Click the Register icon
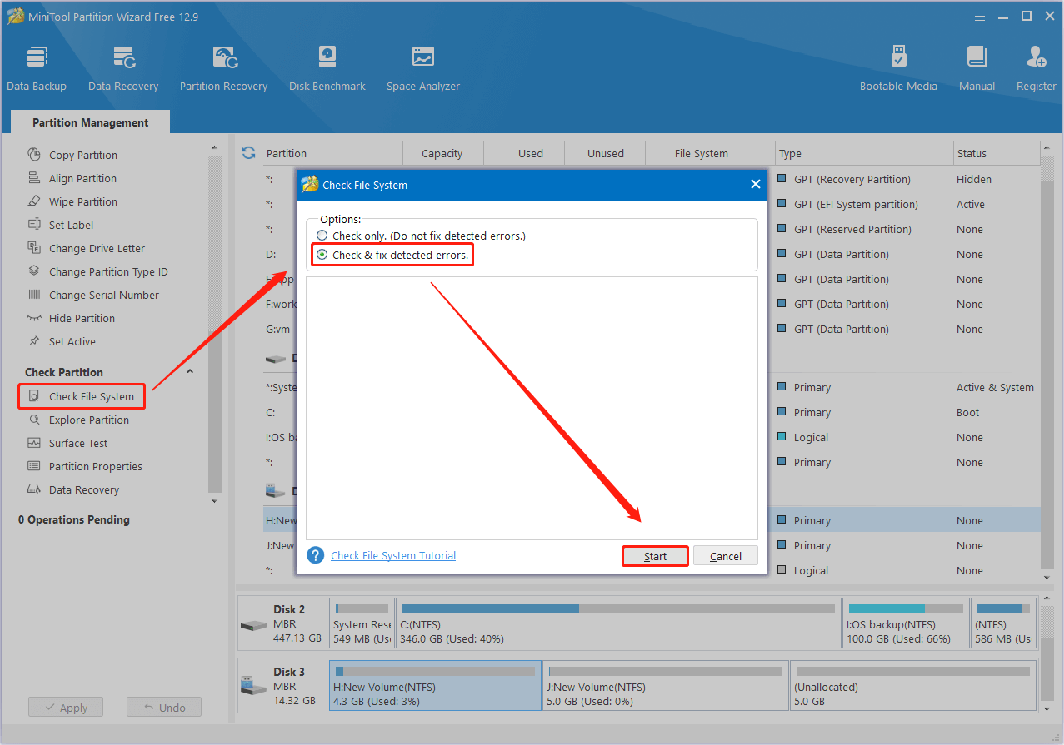Viewport: 1064px width, 745px height. [x=1036, y=68]
